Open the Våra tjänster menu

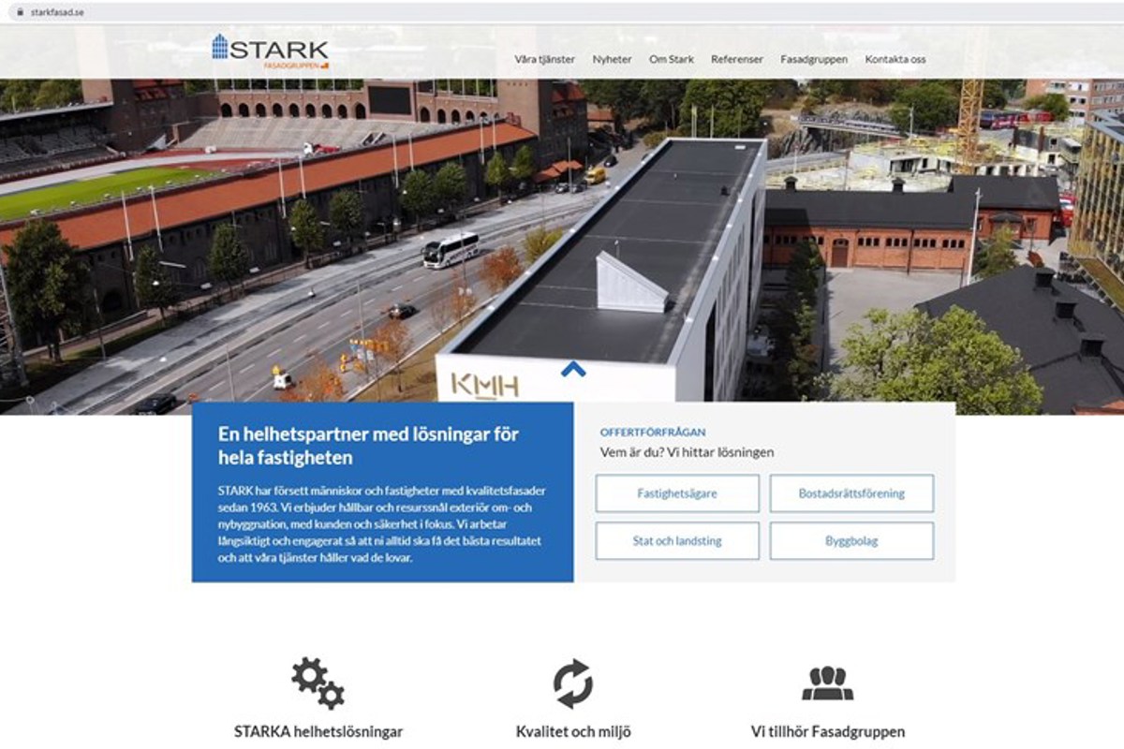tap(544, 59)
